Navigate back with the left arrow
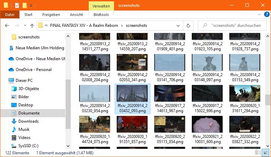This screenshot has width=271, height=157. (7, 25)
